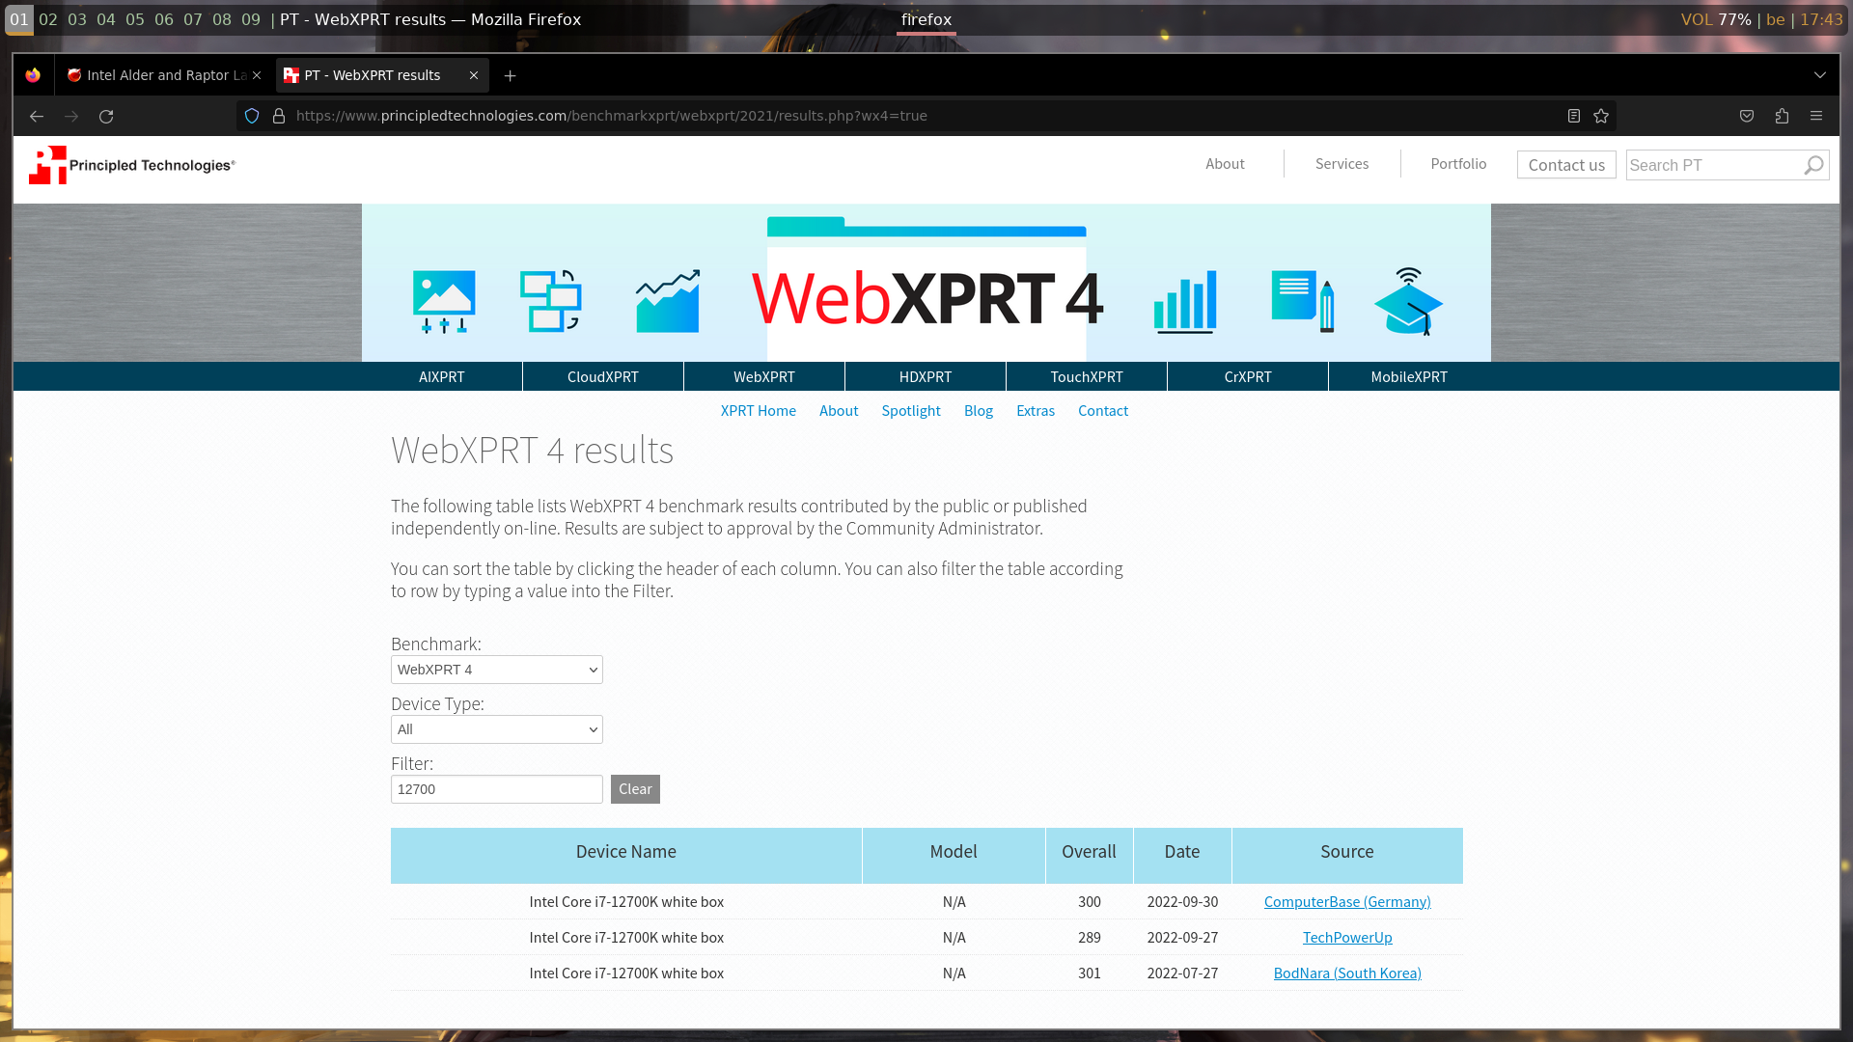Viewport: 1853px width, 1042px height.
Task: Click the search magnifier icon
Action: tap(1813, 165)
